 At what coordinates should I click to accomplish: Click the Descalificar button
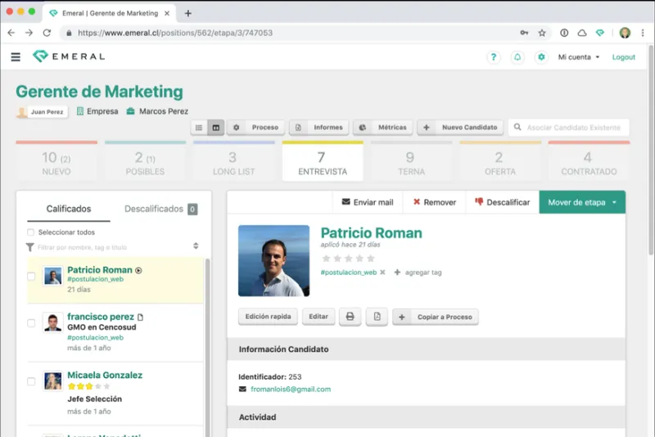[x=503, y=202]
